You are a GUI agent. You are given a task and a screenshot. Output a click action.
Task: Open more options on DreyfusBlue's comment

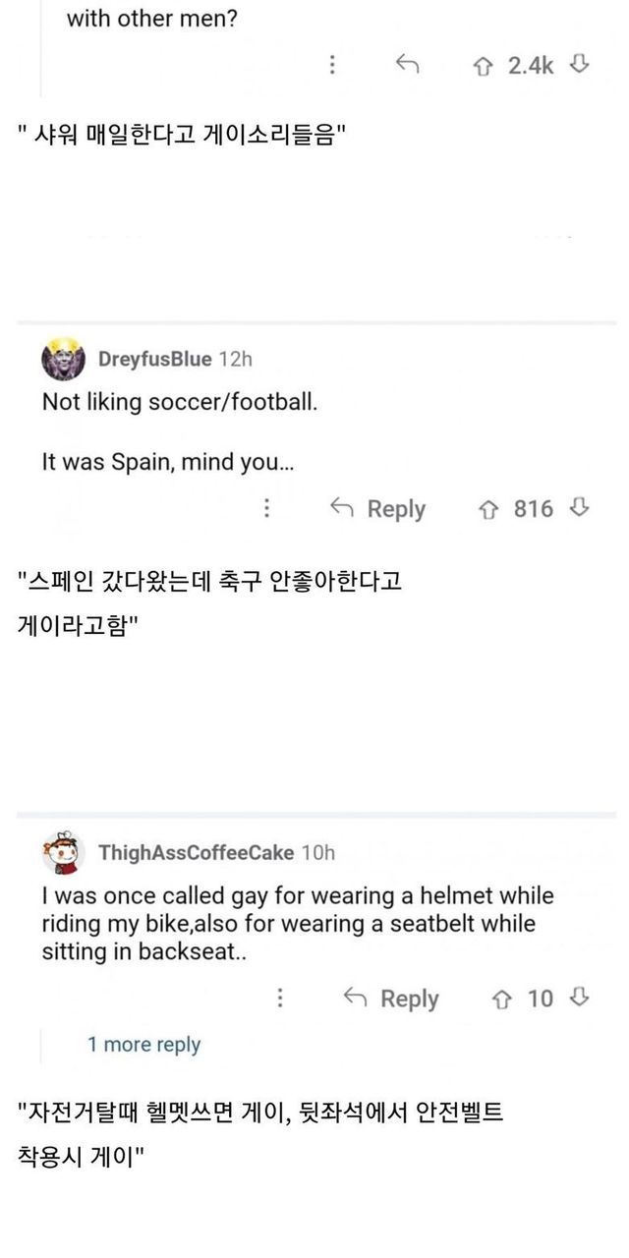coord(265,508)
